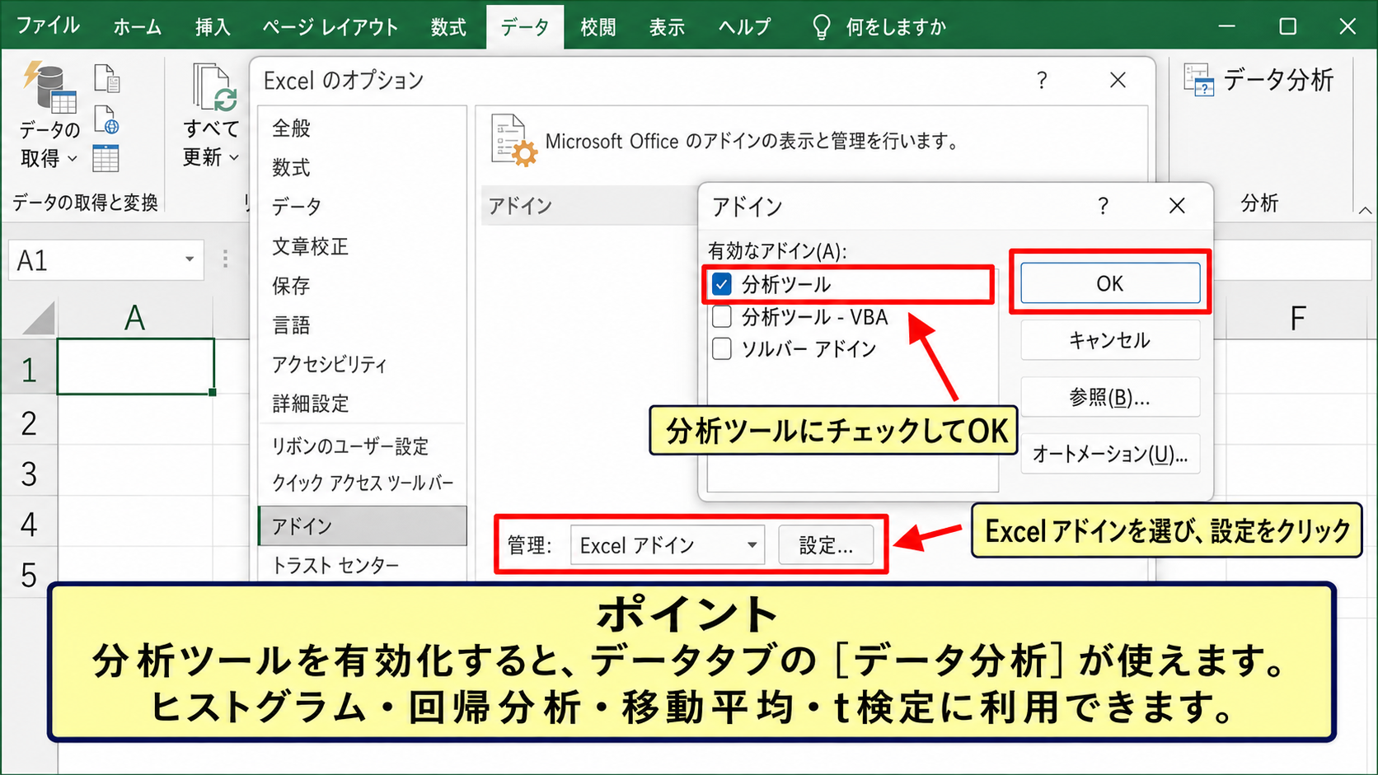
Task: Click OK in the アドイン dialog
Action: [1110, 283]
